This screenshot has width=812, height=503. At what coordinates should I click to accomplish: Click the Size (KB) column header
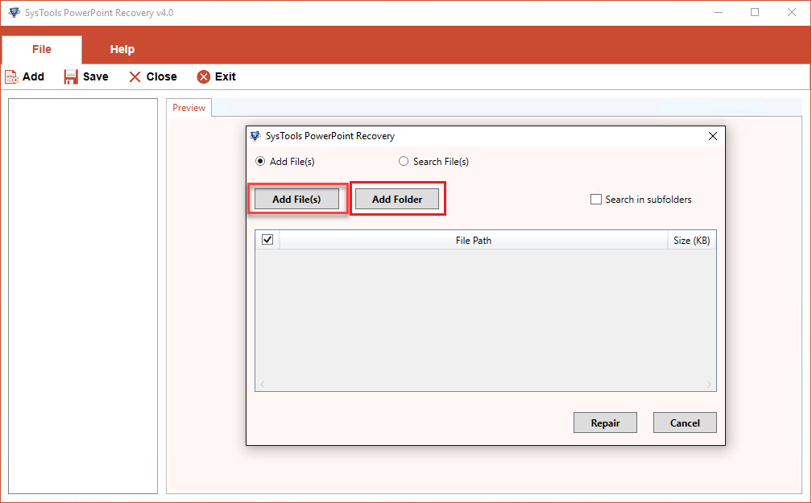[x=691, y=240]
